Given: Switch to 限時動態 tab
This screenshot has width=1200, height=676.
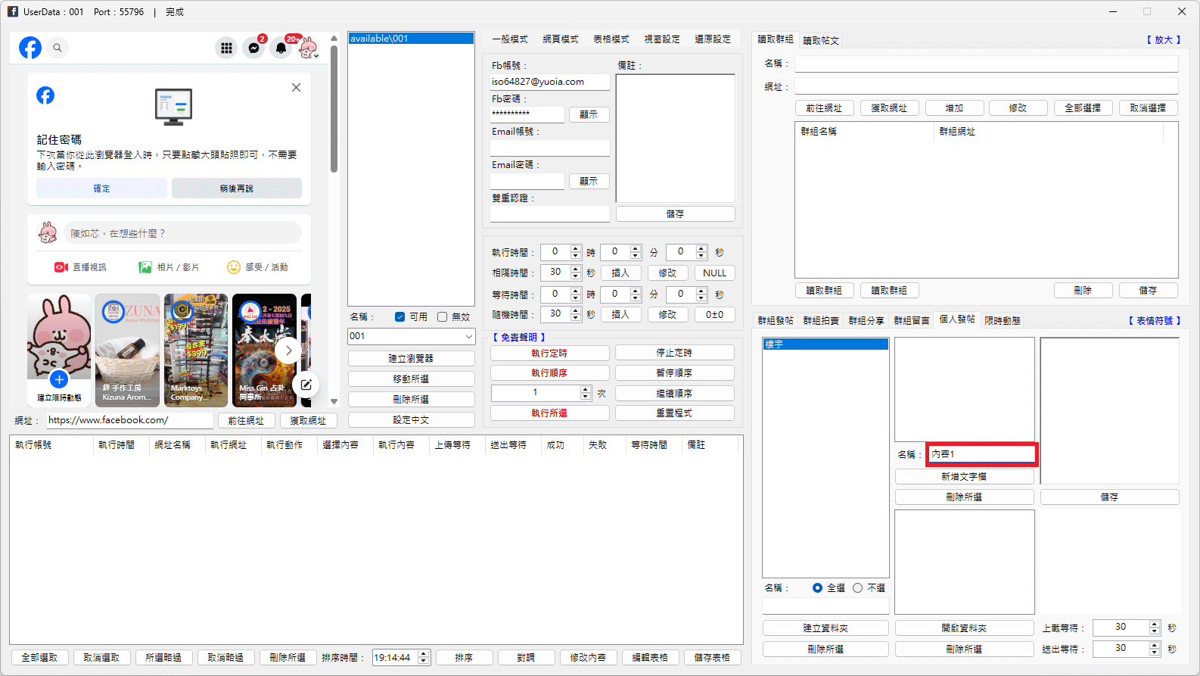Looking at the screenshot, I should [1003, 321].
